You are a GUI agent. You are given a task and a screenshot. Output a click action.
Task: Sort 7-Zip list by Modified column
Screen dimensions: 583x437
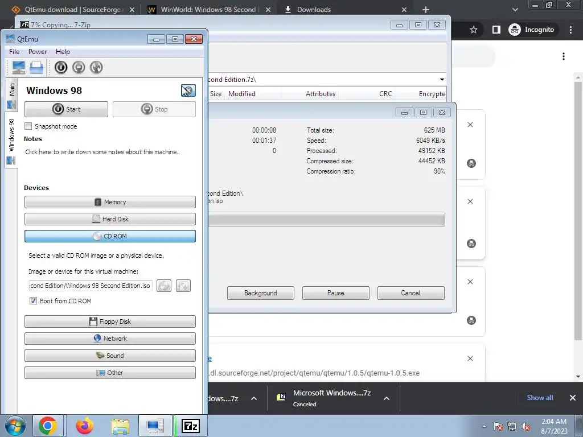241,94
